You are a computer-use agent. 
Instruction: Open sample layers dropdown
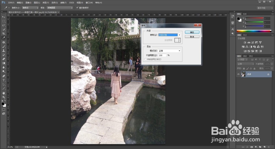(60, 8)
